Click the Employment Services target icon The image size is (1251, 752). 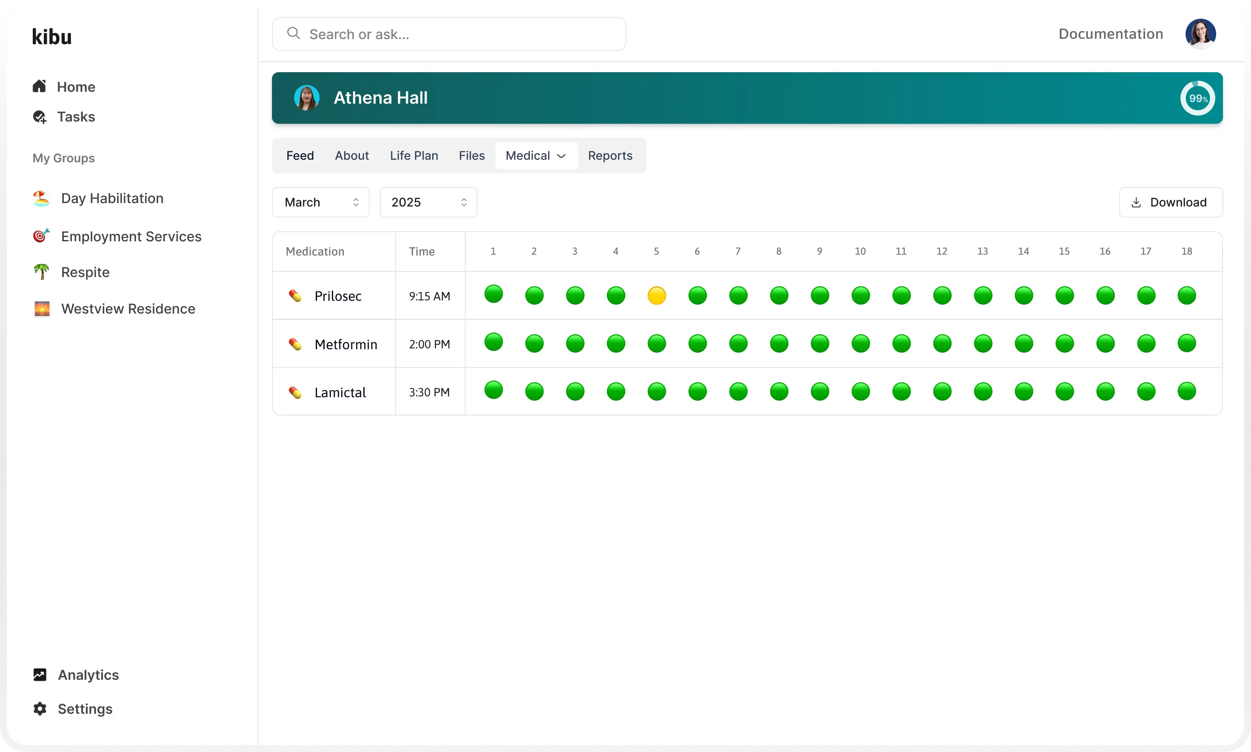[42, 236]
